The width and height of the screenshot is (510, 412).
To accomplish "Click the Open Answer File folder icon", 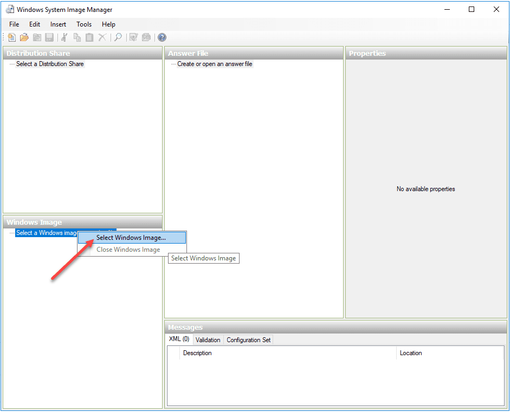I will pos(24,37).
